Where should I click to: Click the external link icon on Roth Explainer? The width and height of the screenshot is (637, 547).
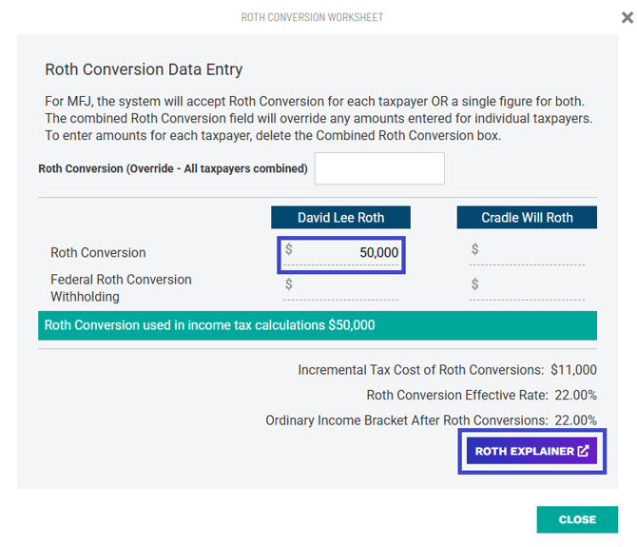tap(583, 451)
